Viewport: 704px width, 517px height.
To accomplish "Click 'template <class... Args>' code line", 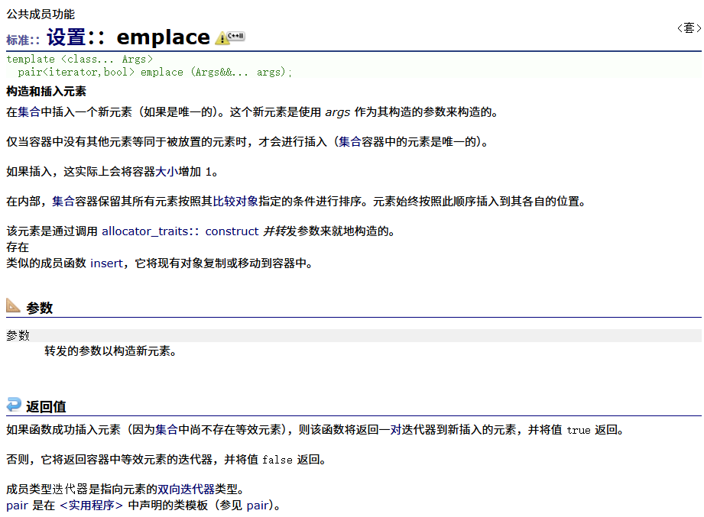I will coord(79,60).
